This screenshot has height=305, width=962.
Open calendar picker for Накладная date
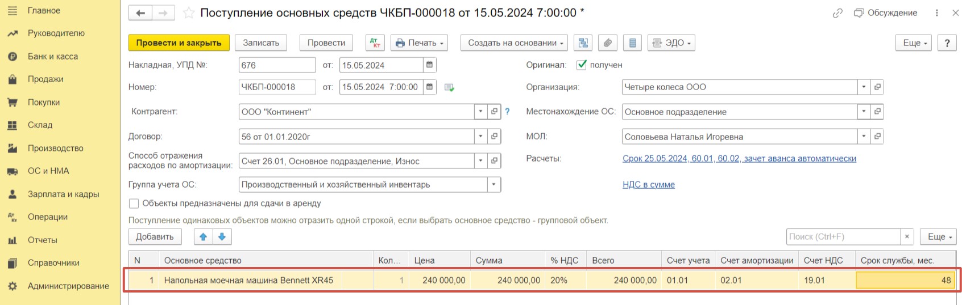tap(430, 65)
